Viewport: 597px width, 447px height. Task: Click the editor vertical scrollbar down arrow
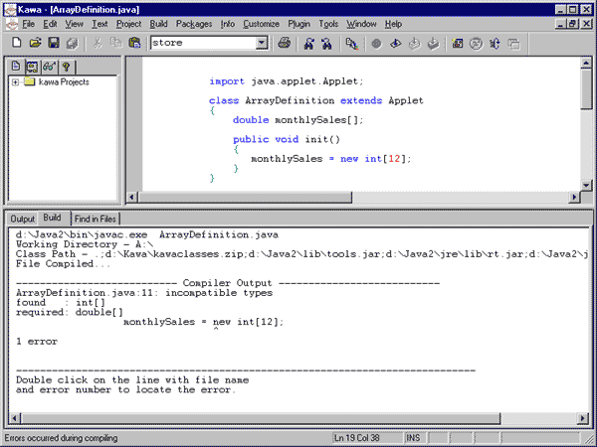click(586, 185)
